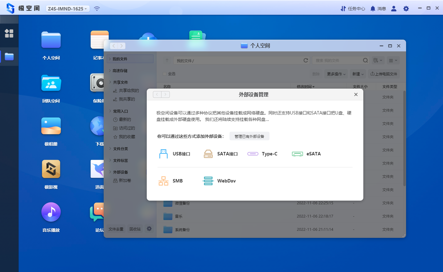This screenshot has width=443, height=272.
Task: Open system settings gear in top bar
Action: coord(406,9)
